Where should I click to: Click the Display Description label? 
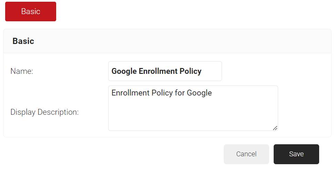tap(44, 112)
